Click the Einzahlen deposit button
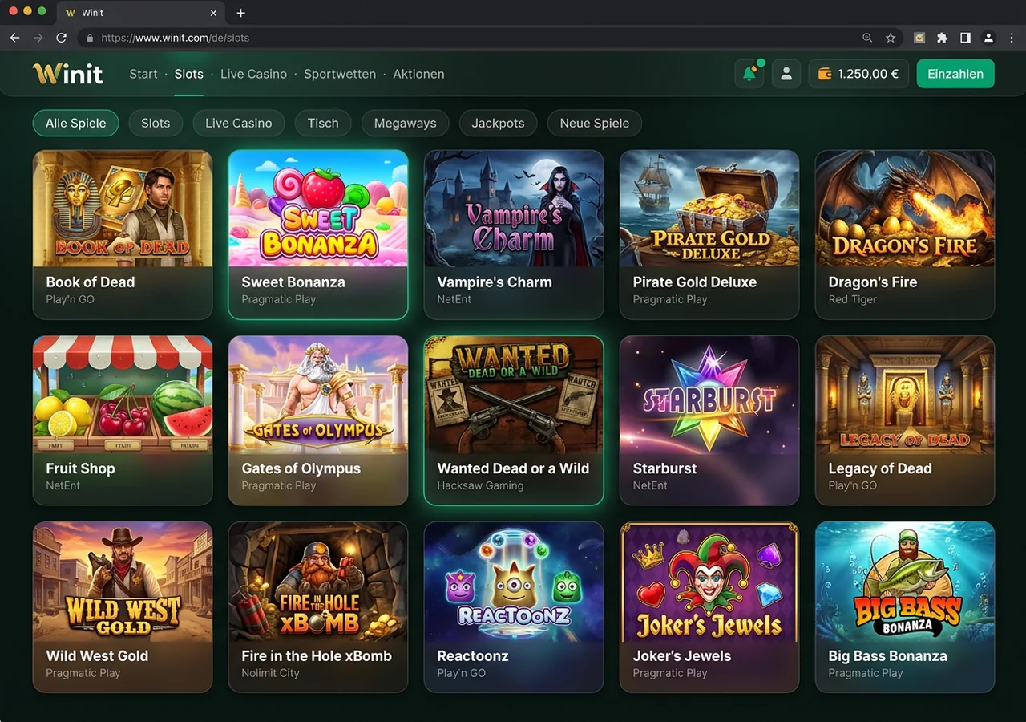The image size is (1026, 722). [x=955, y=74]
